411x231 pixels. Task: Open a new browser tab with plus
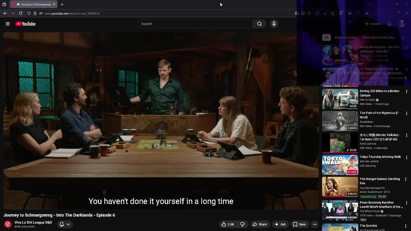point(62,4)
